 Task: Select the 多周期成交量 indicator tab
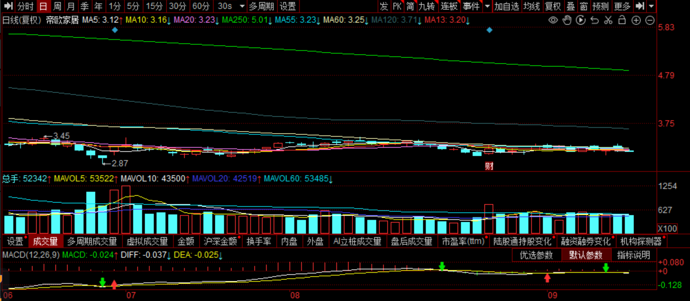pos(92,241)
